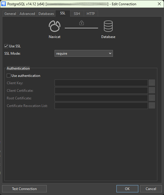Open the SSL Mode dropdown

click(x=84, y=53)
